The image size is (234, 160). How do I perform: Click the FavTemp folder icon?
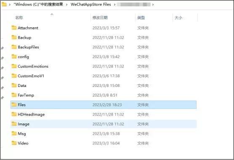14,95
